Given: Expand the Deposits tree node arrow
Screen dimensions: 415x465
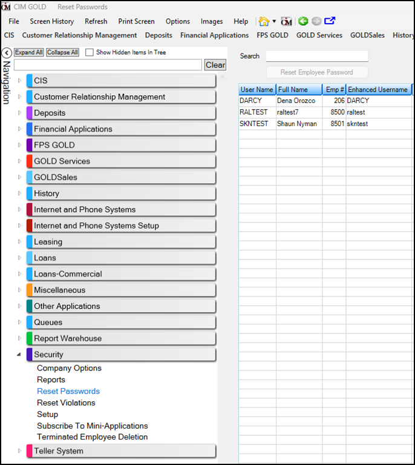Looking at the screenshot, I should pos(19,113).
